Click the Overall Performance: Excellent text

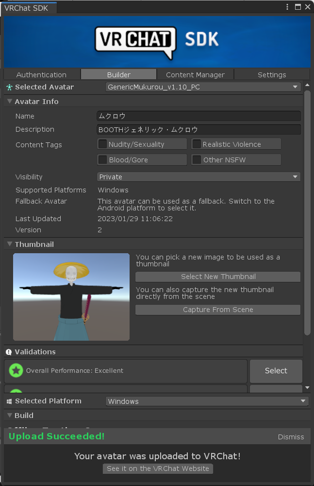coord(75,371)
